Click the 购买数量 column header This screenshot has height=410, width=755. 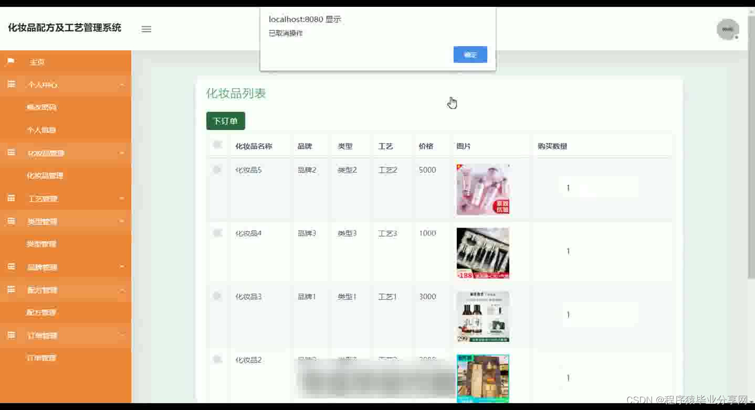552,146
